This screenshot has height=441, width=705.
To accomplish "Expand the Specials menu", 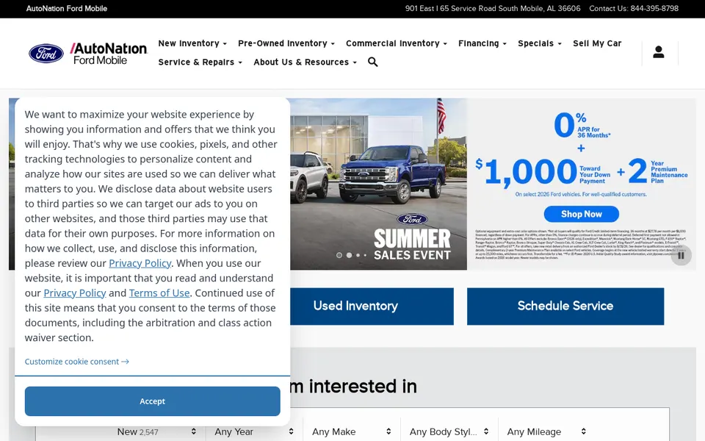I will tap(540, 43).
